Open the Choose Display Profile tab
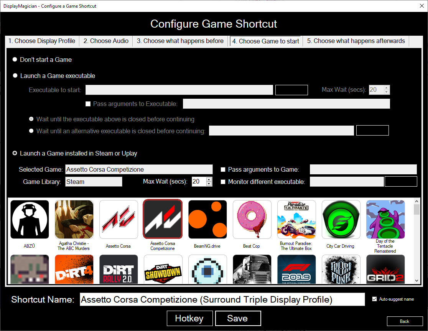Image resolution: width=428 pixels, height=331 pixels. 42,41
